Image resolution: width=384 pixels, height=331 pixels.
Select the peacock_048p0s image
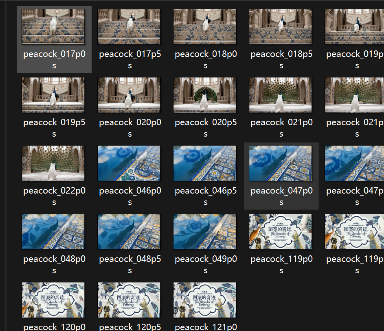[53, 232]
